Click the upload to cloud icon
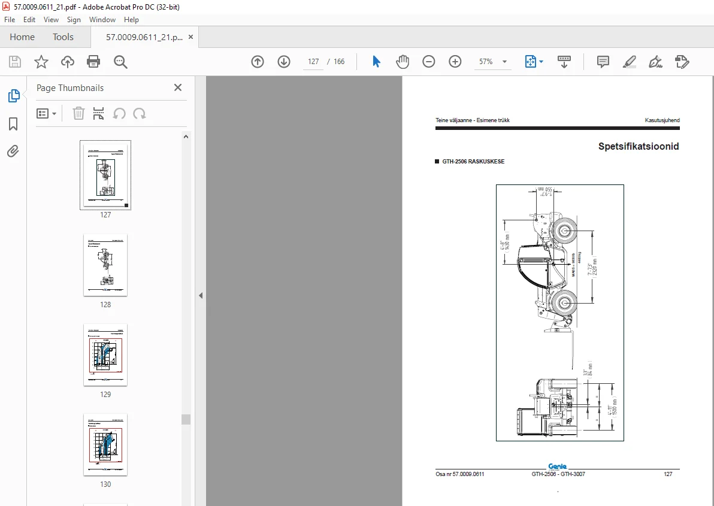 pyautogui.click(x=68, y=62)
